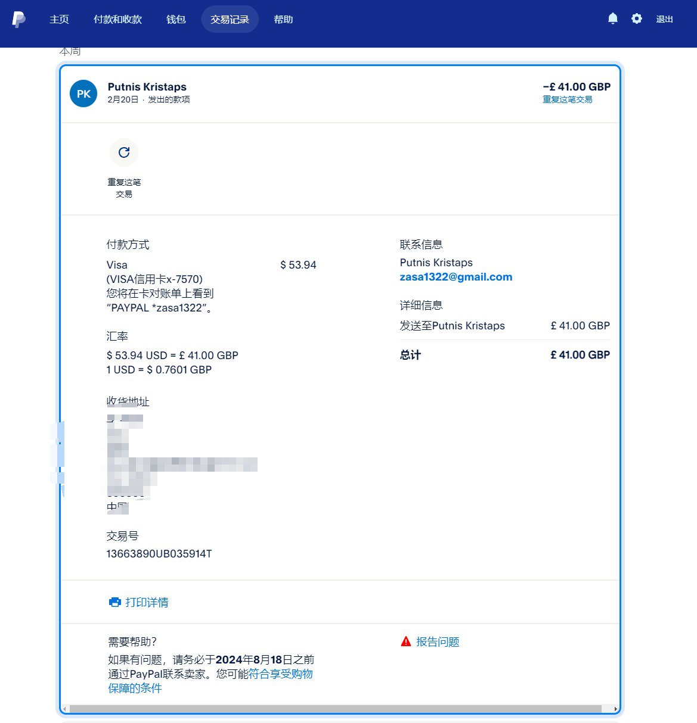This screenshot has width=697, height=723.
Task: Go to the 主页 menu item
Action: tap(59, 19)
